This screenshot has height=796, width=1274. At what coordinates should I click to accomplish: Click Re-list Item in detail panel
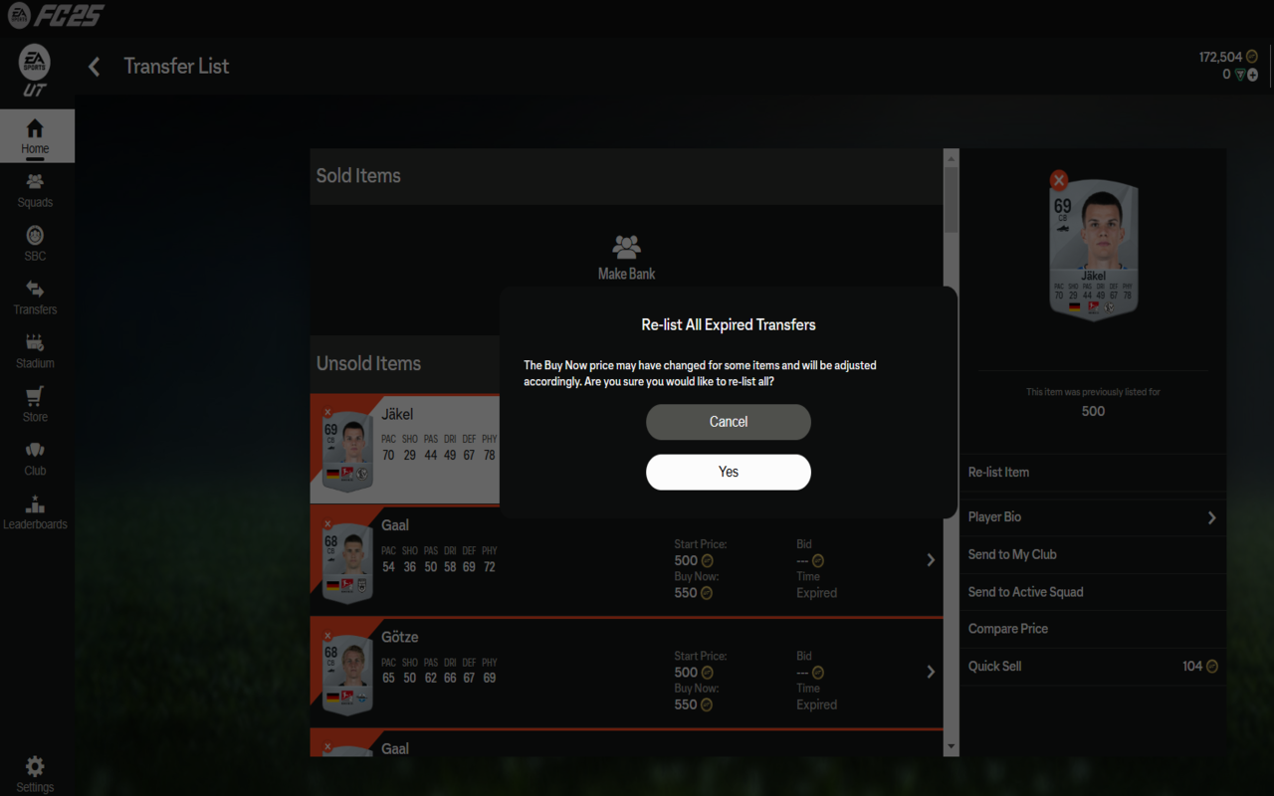1093,473
